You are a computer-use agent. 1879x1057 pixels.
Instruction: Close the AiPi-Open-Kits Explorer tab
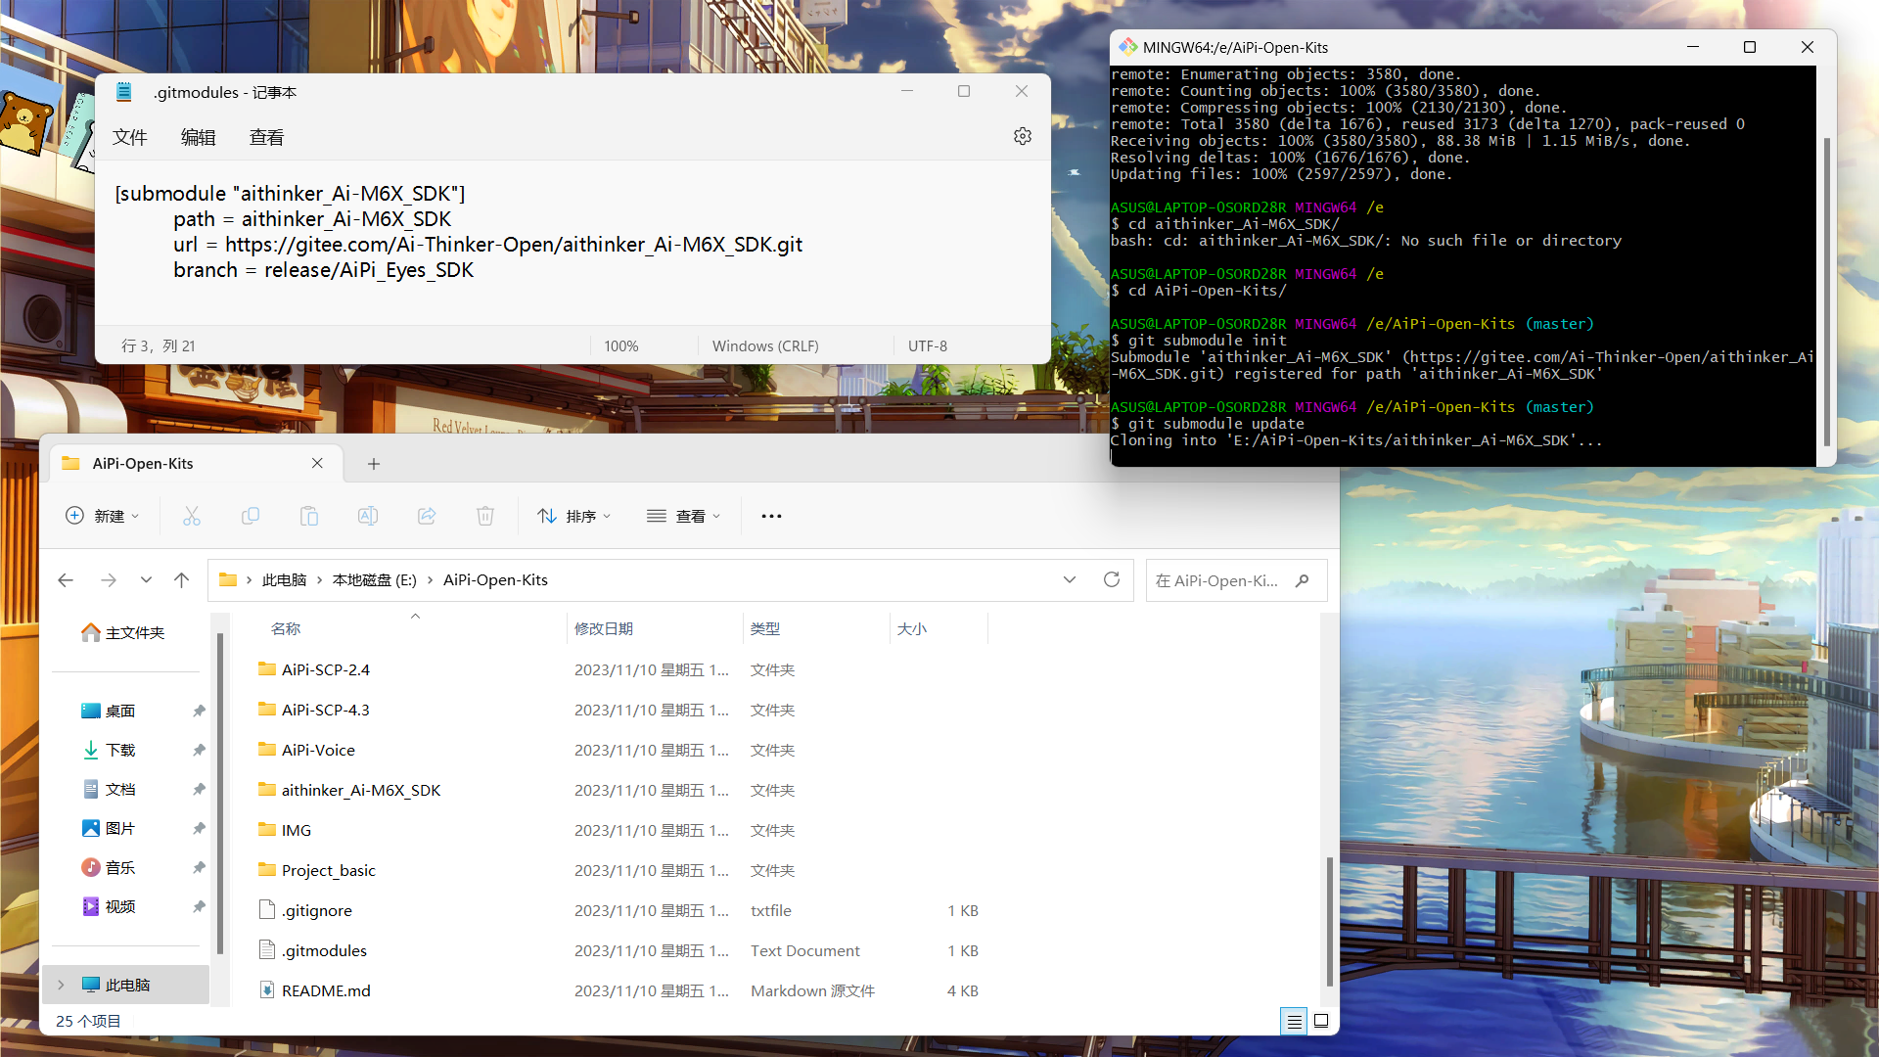[x=317, y=463]
